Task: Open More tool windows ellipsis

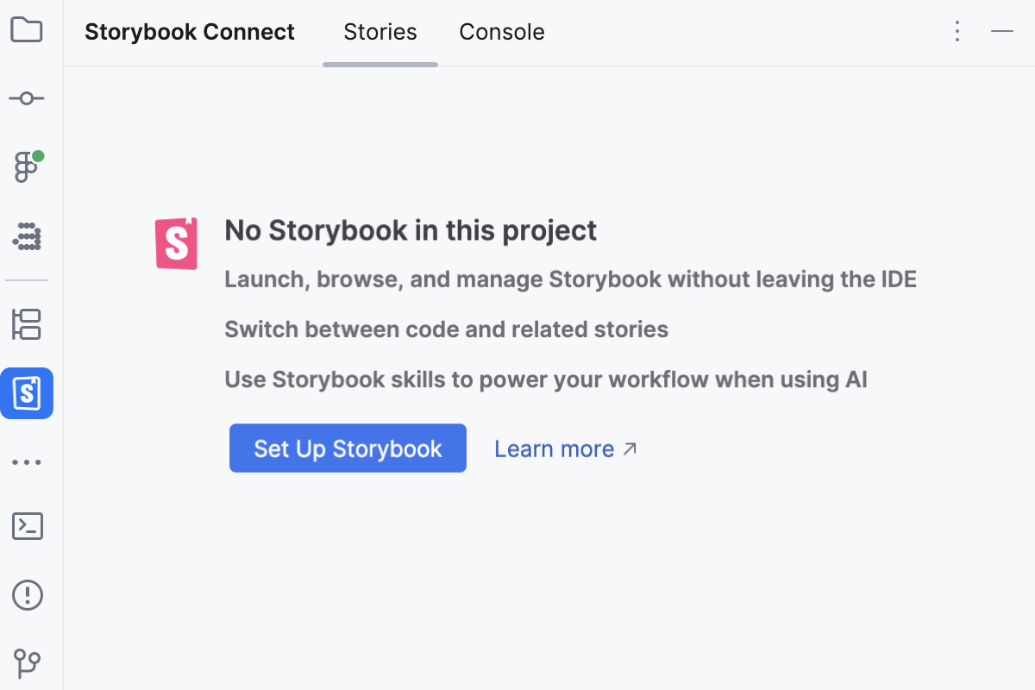Action: pyautogui.click(x=27, y=462)
